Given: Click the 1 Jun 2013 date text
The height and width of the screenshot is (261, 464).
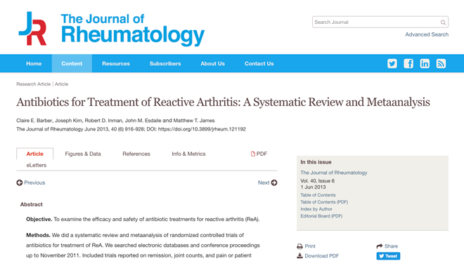Looking at the screenshot, I should [313, 187].
